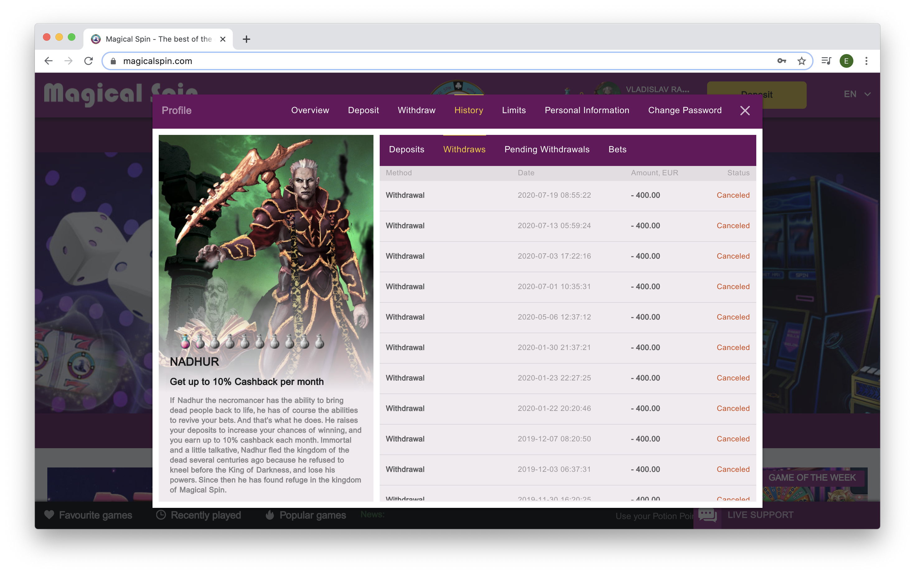Click the browser forward arrow

coord(68,61)
